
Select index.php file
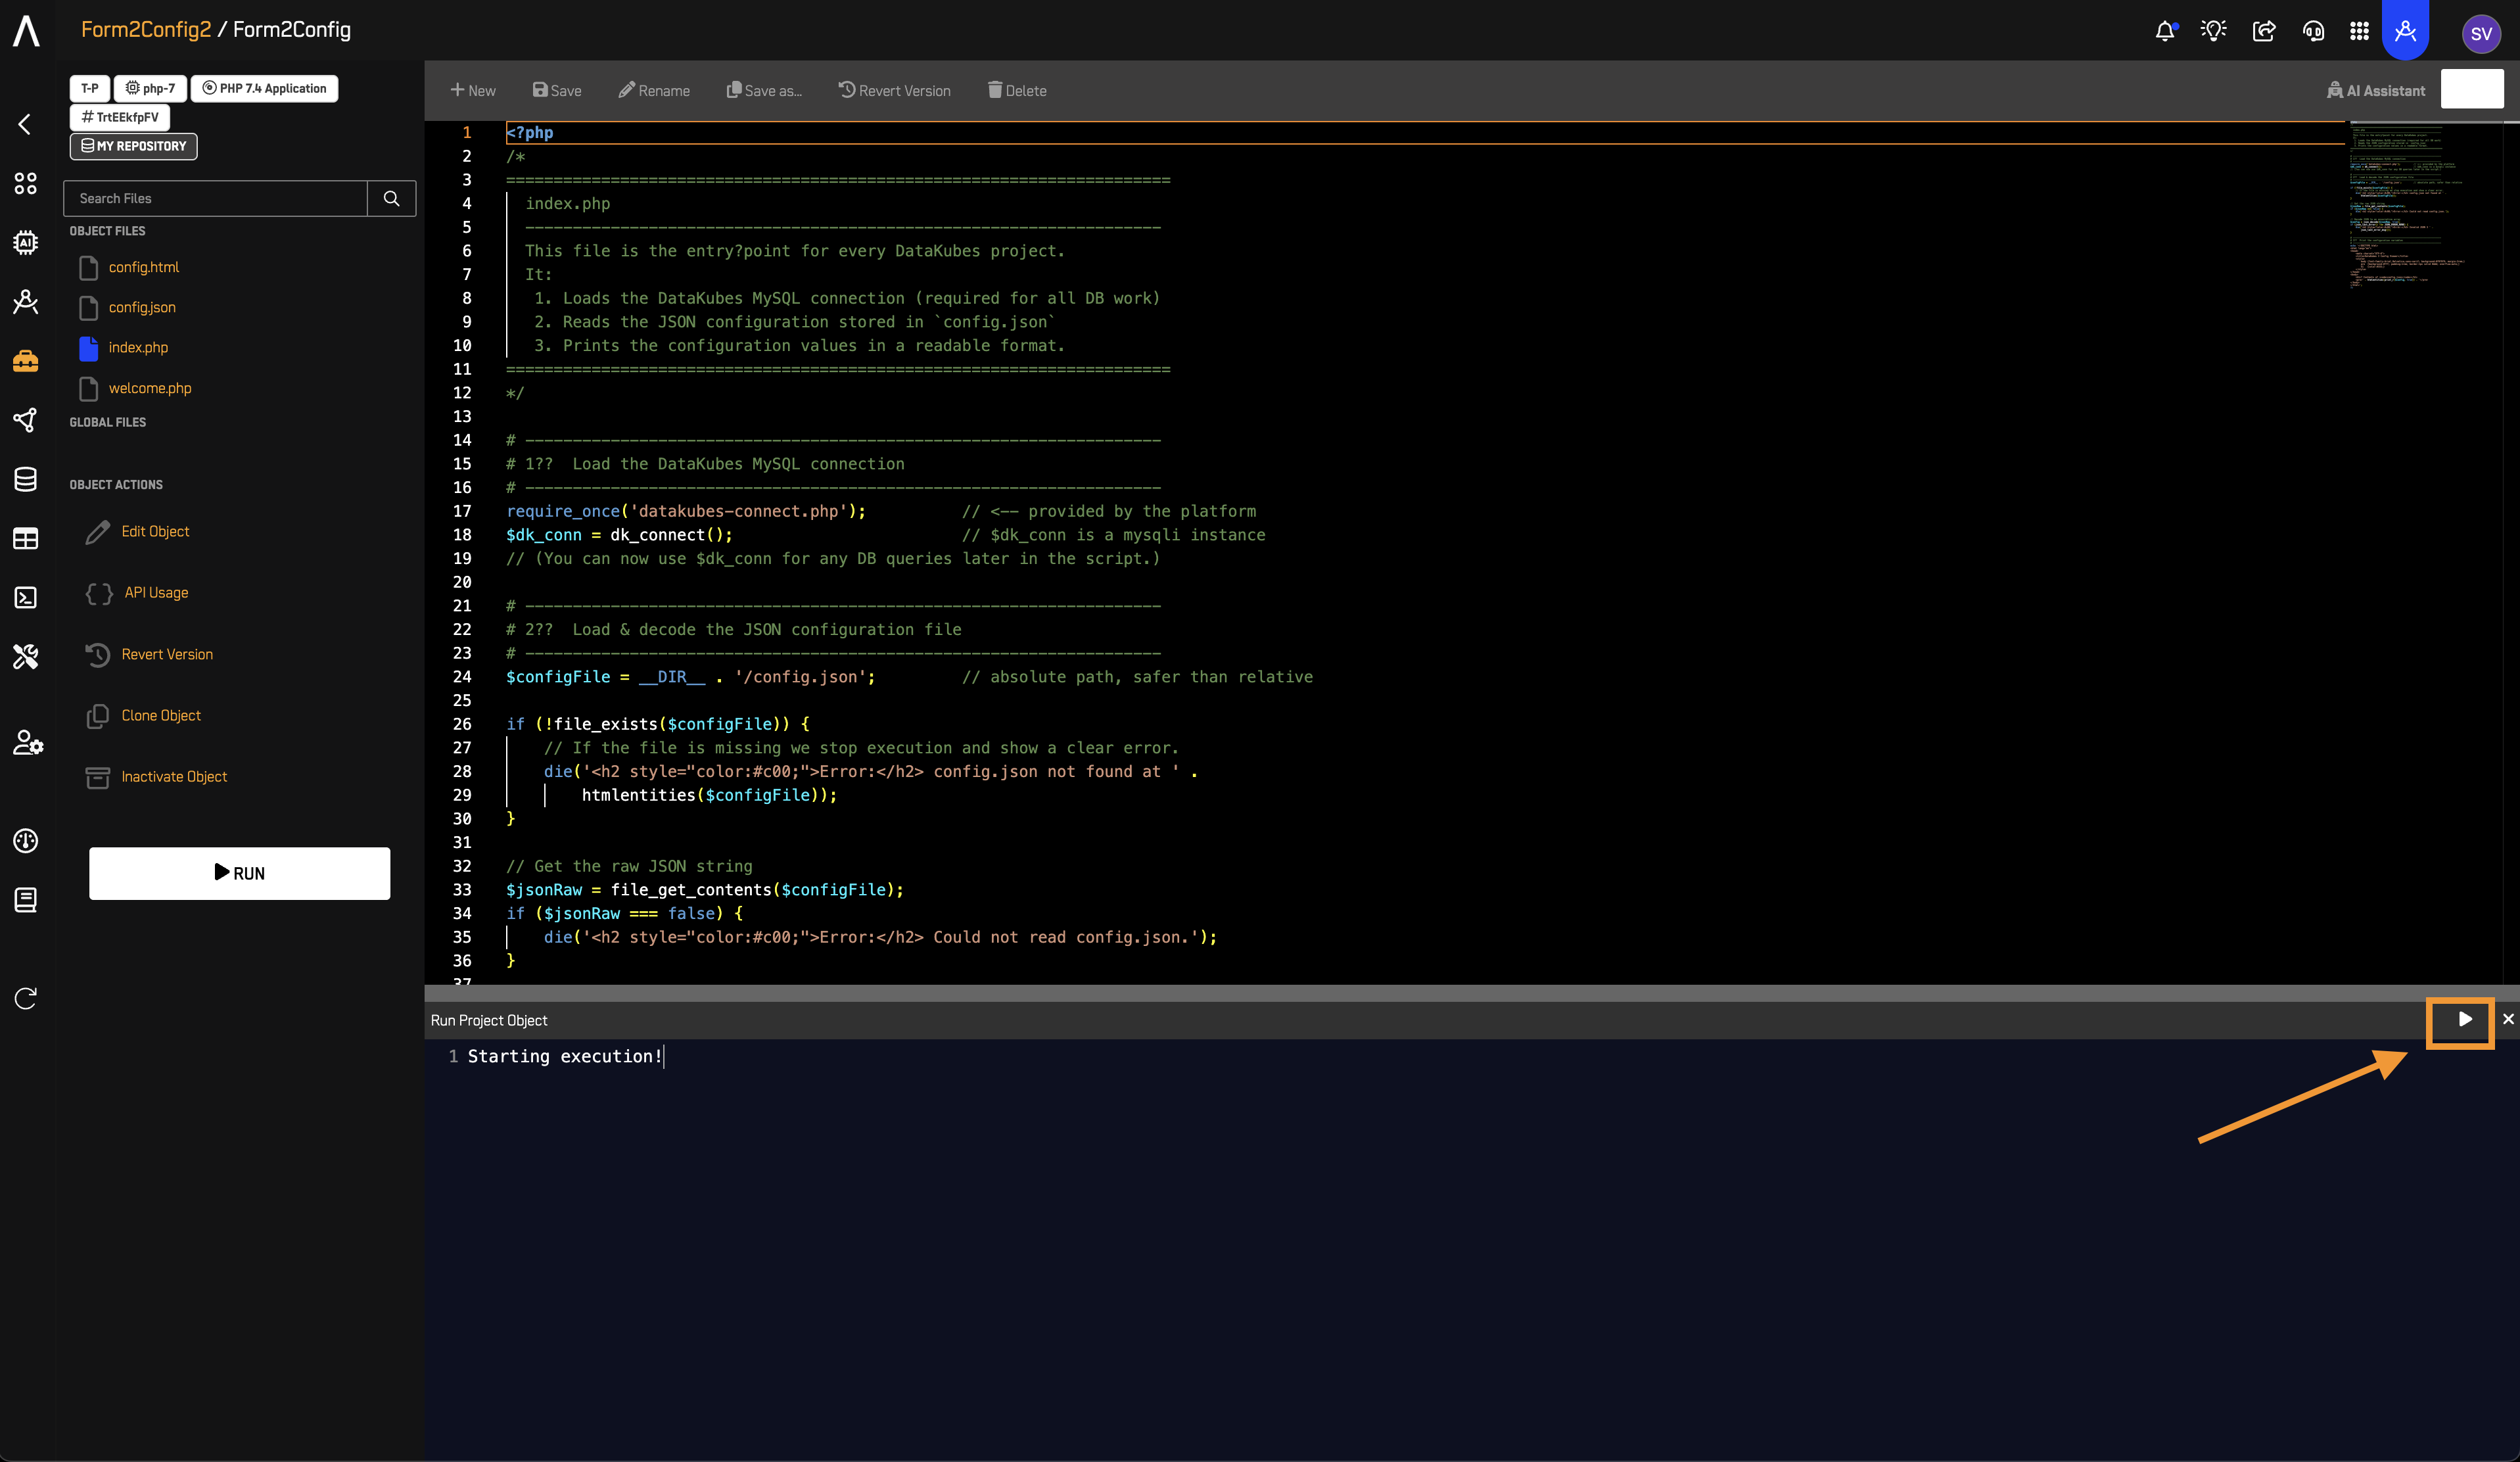tap(138, 347)
